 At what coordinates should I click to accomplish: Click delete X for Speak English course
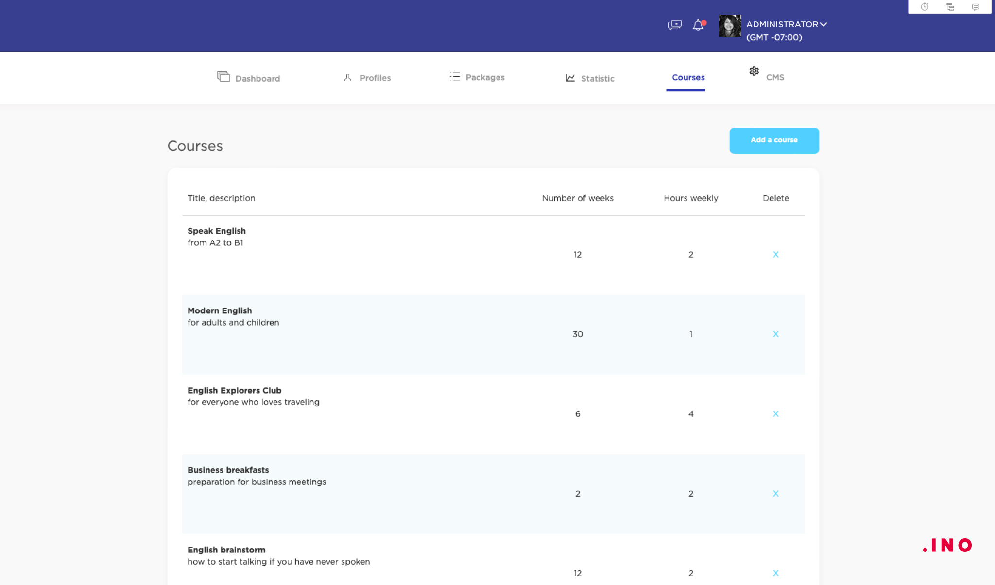coord(776,254)
